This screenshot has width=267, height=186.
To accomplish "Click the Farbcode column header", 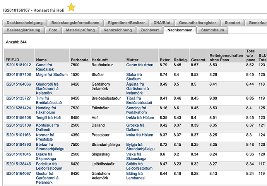I will click(80, 60).
